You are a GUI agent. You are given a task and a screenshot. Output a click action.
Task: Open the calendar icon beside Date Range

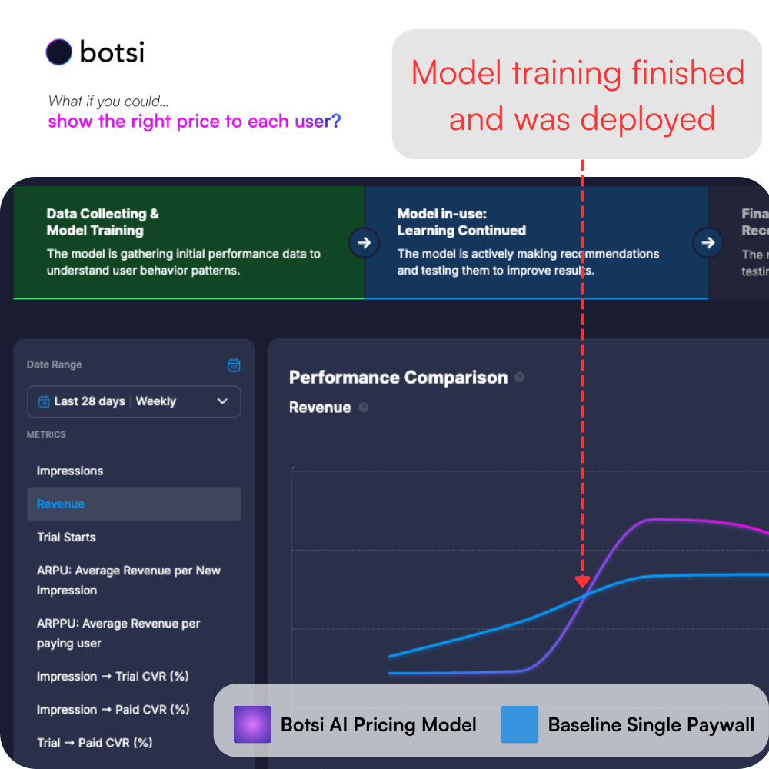(x=234, y=365)
